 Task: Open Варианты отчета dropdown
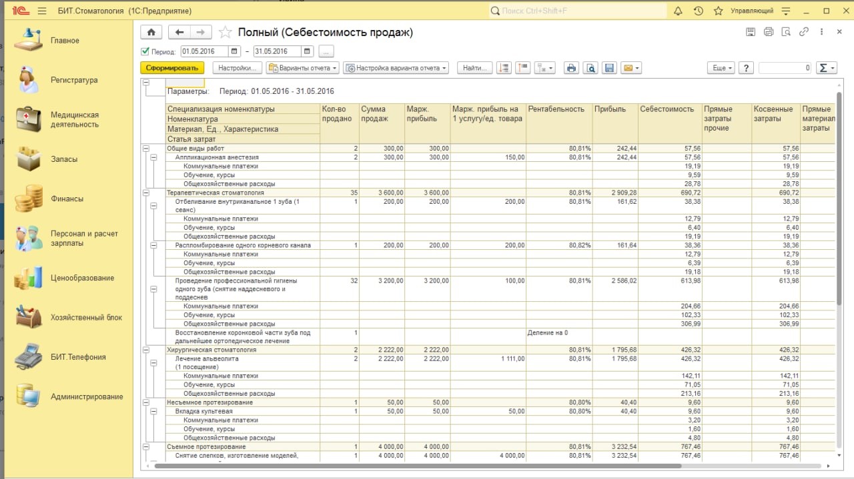(303, 68)
